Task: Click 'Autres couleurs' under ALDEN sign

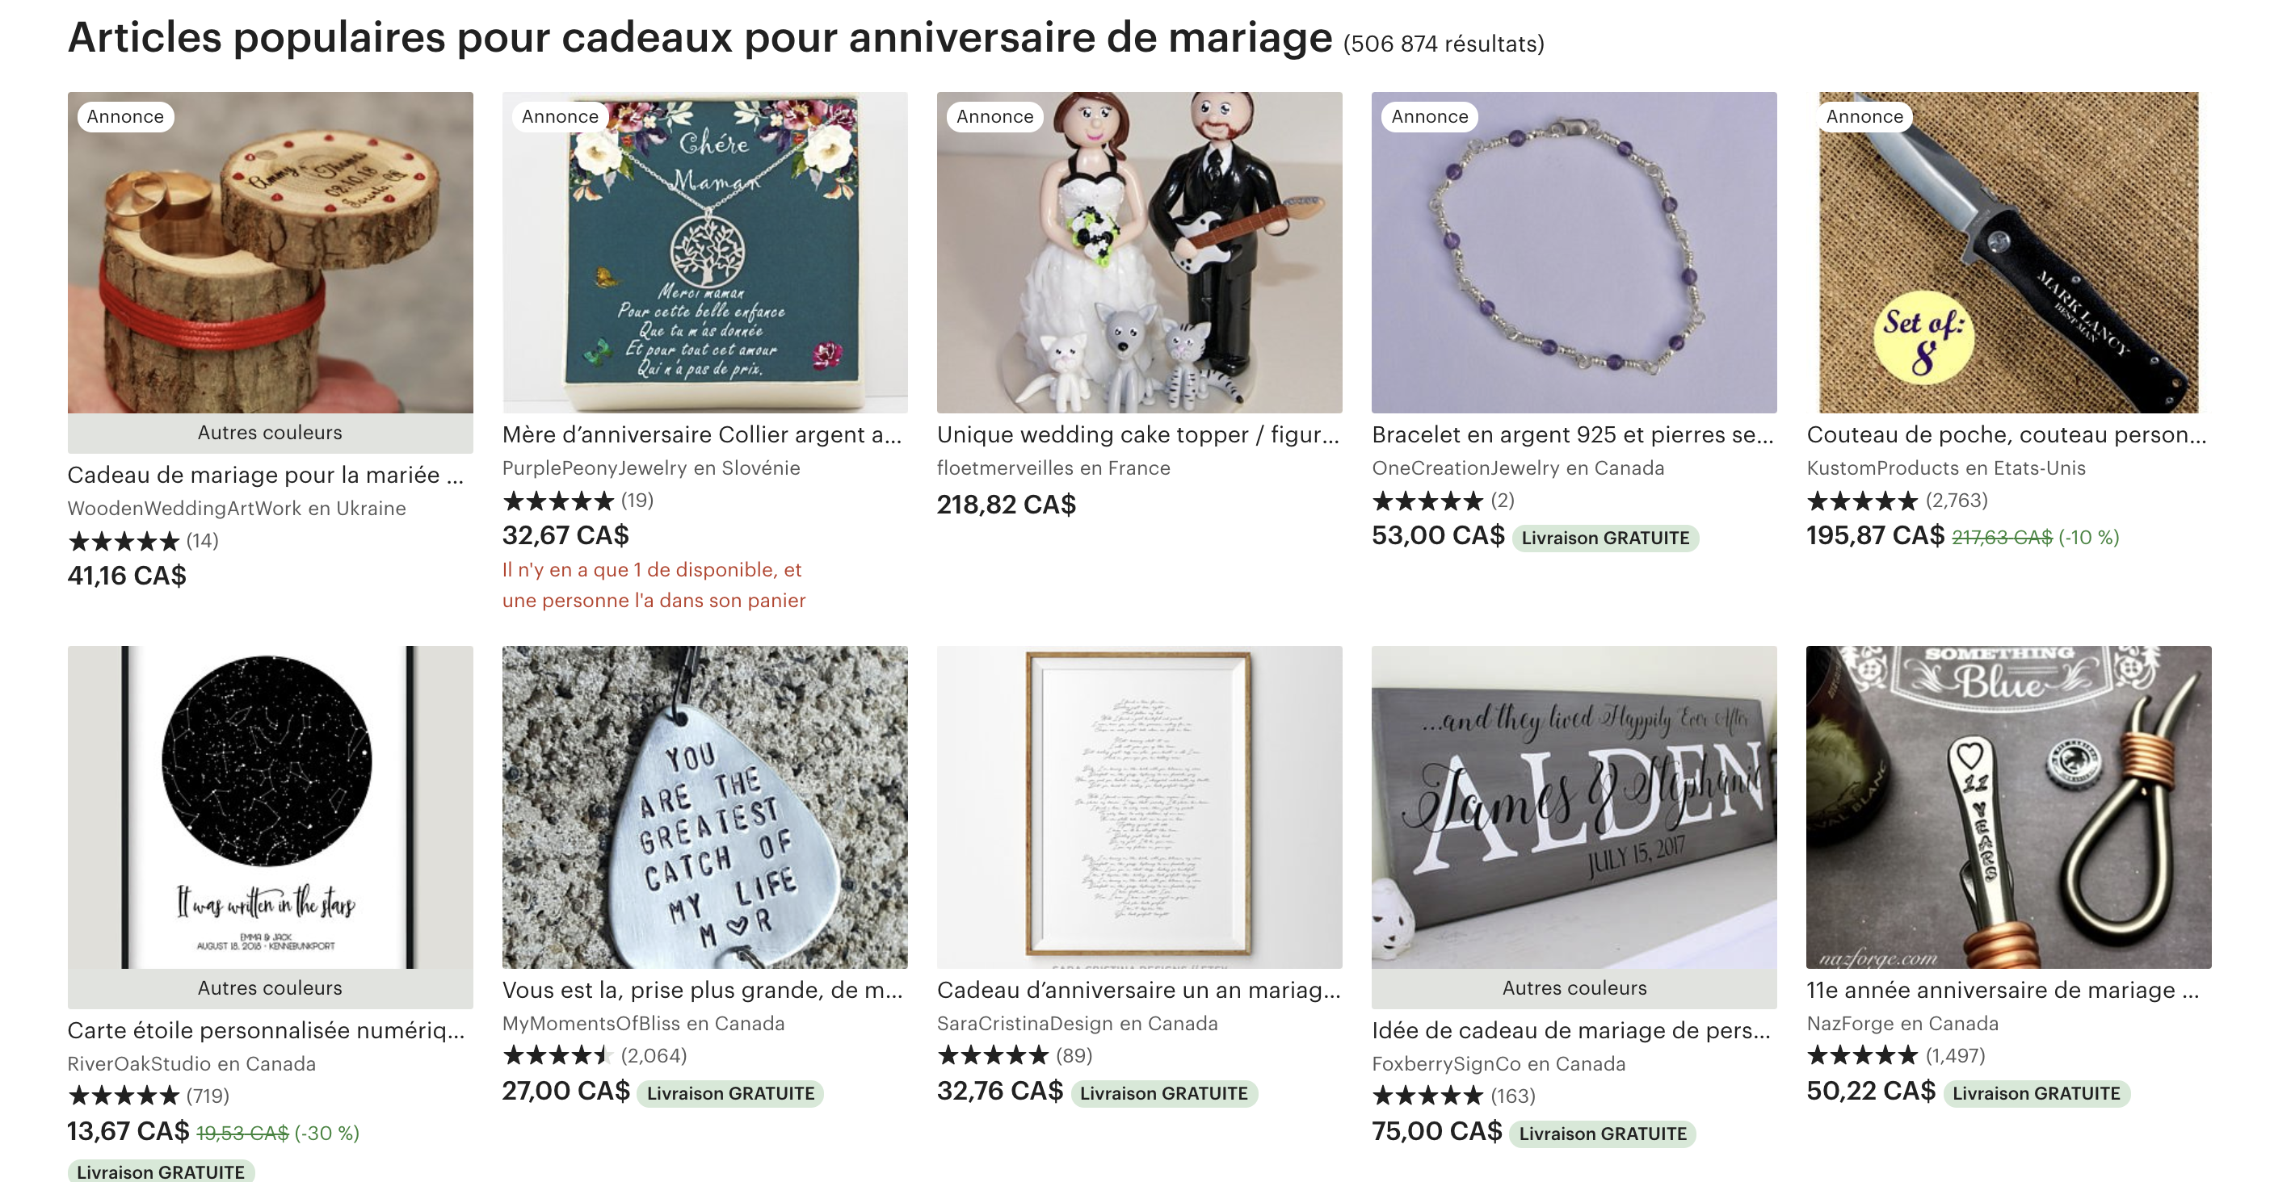Action: coord(1574,987)
